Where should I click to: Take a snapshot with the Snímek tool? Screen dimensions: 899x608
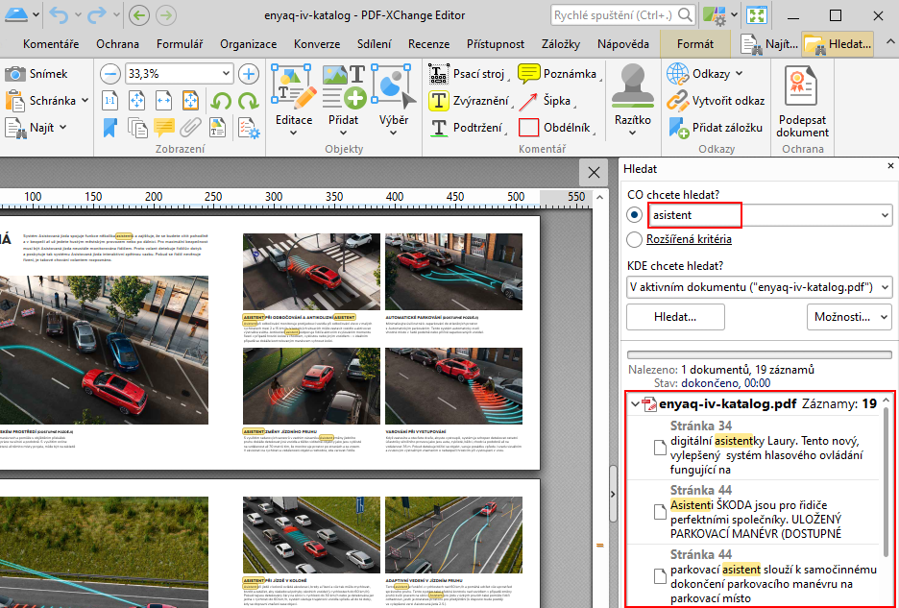pos(36,74)
